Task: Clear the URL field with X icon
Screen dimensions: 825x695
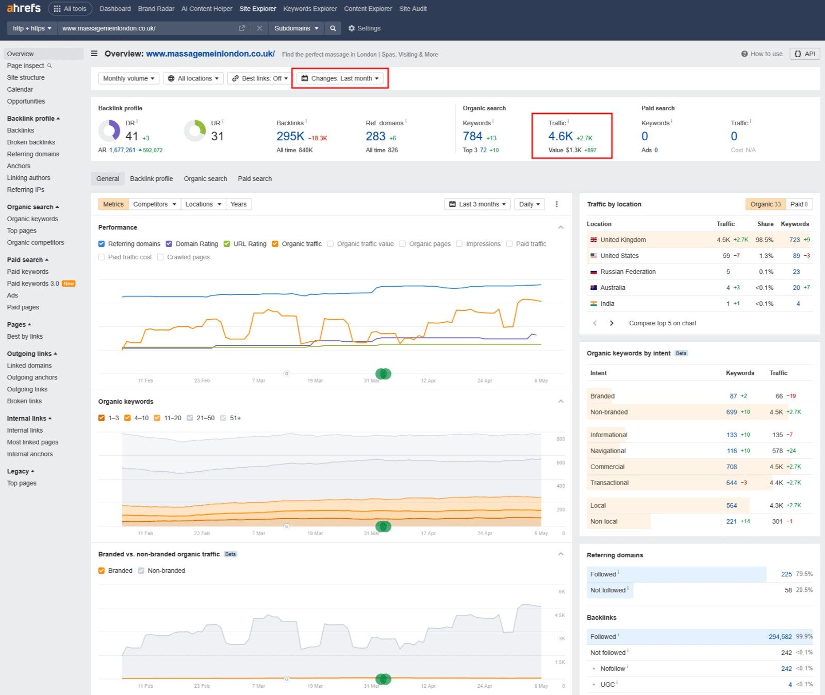Action: pos(259,28)
